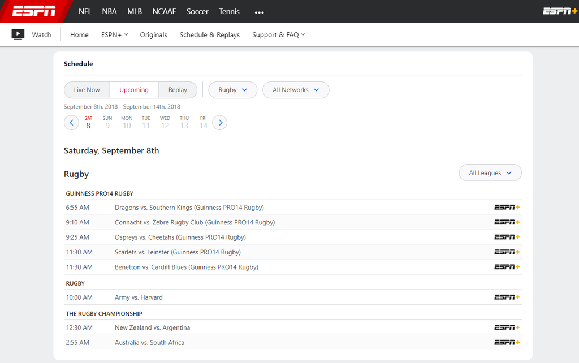
Task: Select Thursday 13 in date picker
Action: tap(184, 123)
